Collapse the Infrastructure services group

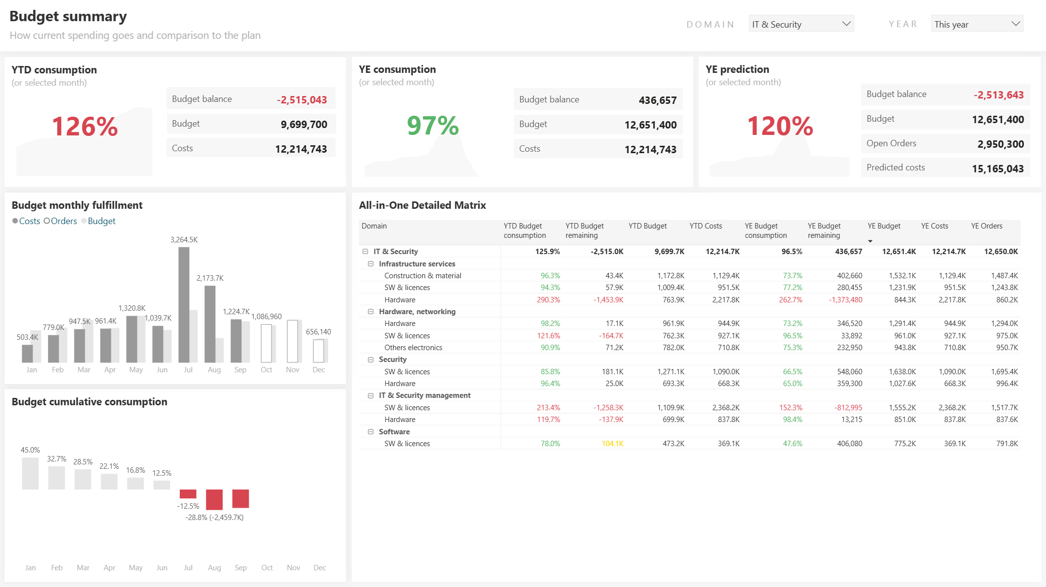point(371,263)
